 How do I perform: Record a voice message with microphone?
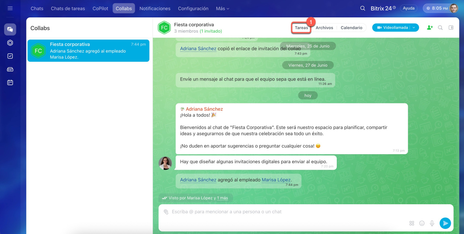coord(432,223)
